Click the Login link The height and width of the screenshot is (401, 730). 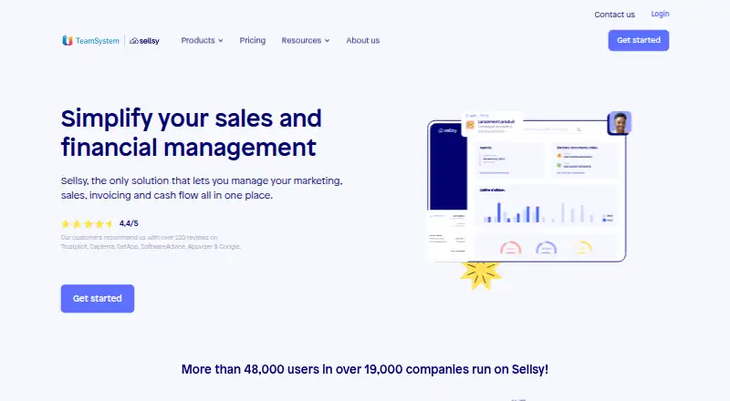coord(660,14)
